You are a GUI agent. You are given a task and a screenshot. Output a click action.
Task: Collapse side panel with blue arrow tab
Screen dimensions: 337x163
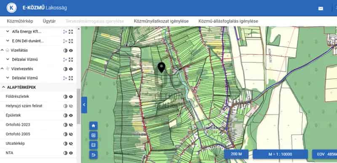tap(84, 105)
